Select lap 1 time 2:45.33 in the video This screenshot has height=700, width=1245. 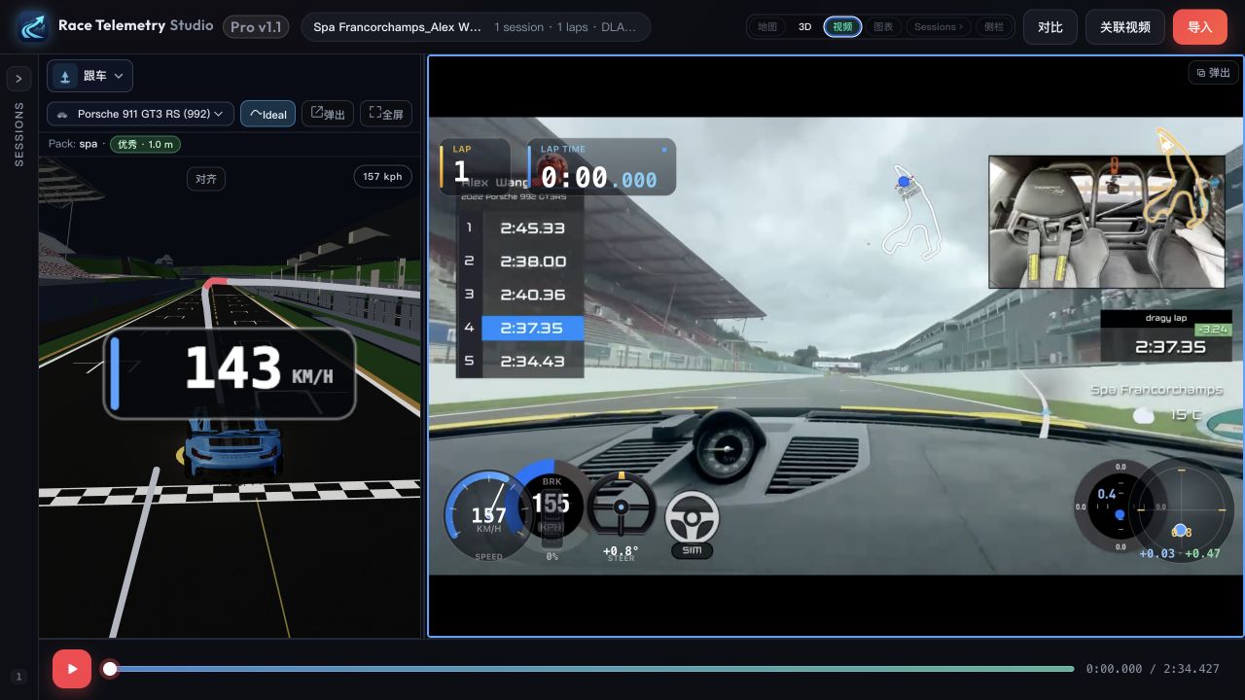coord(520,227)
